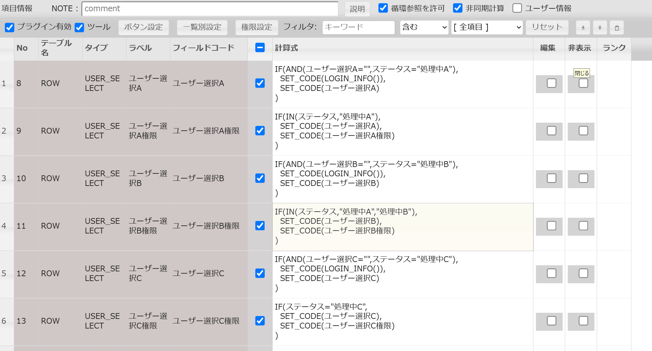Open the 含む filter condition dropdown
Screen dimensions: 652x351
424,27
